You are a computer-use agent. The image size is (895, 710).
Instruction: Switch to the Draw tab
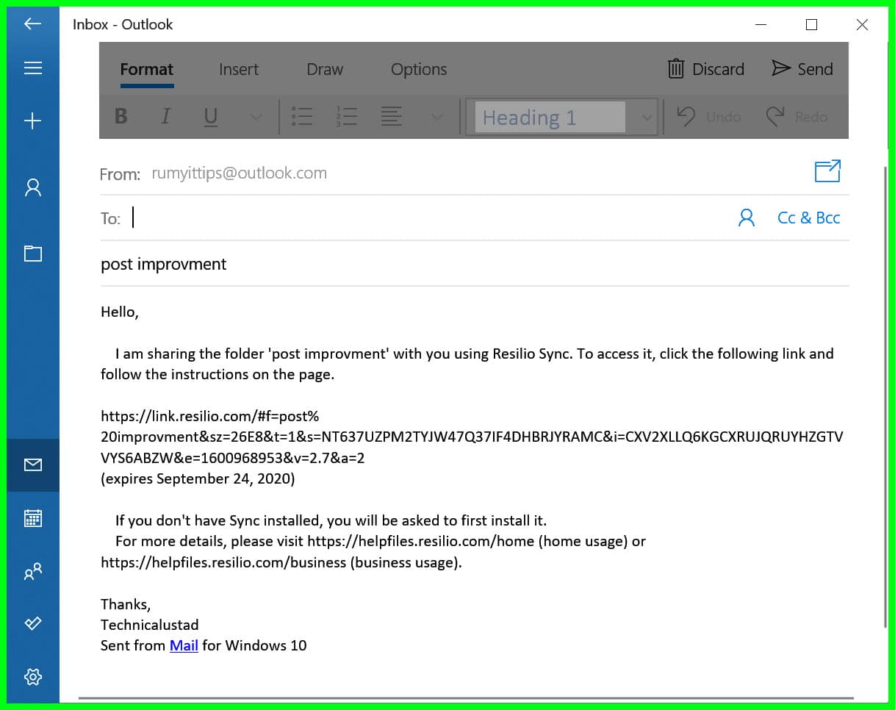coord(325,69)
